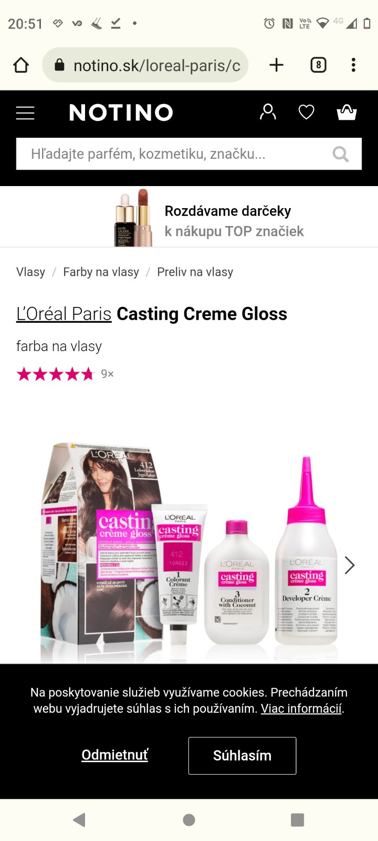Open Preliv na vlasy breadcrumb
The width and height of the screenshot is (378, 841).
tap(195, 272)
